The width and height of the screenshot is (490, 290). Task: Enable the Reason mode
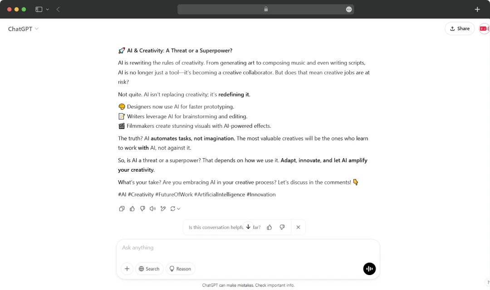(180, 269)
